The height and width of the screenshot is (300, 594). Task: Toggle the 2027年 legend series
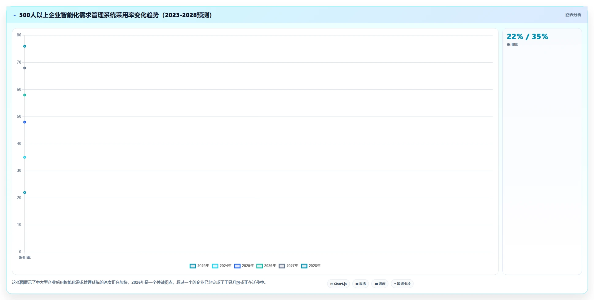point(289,266)
